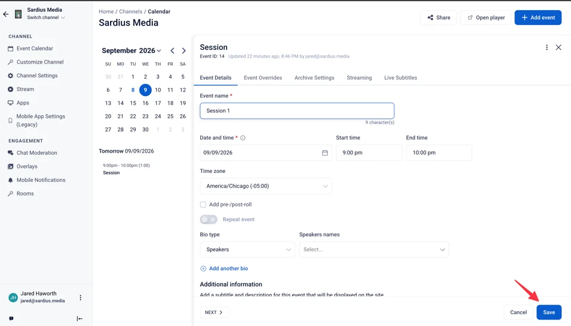Click the End time field
This screenshot has width=571, height=326.
pos(439,153)
